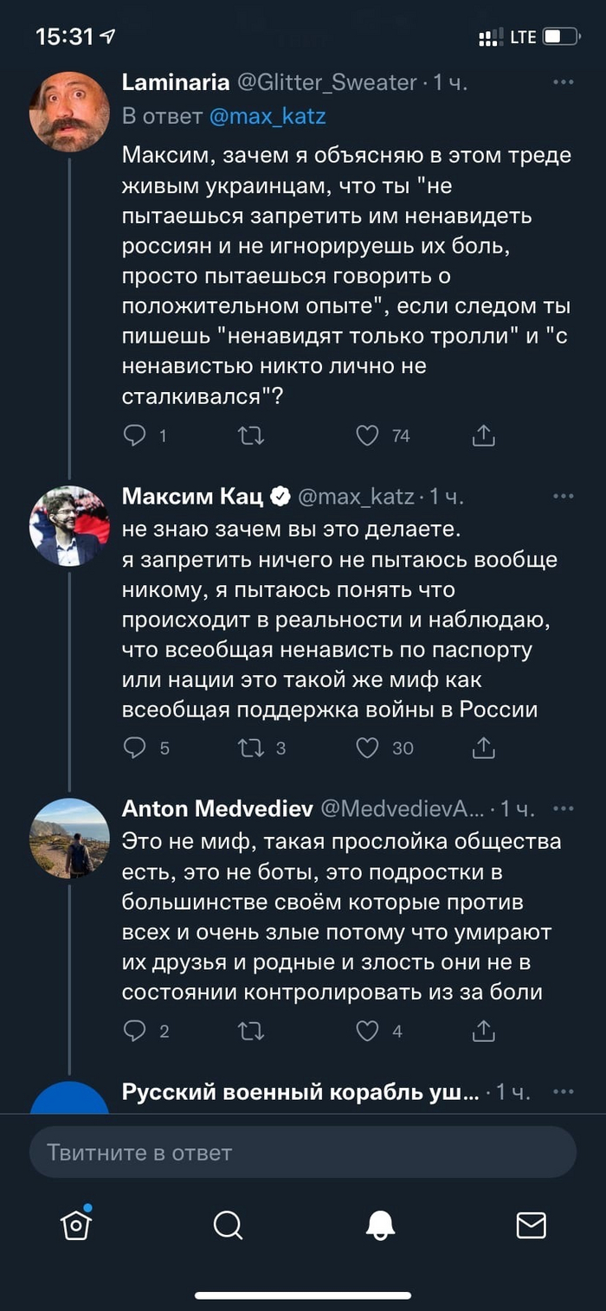
Task: Retweet Anton Medvediev's tweet
Action: click(251, 1031)
